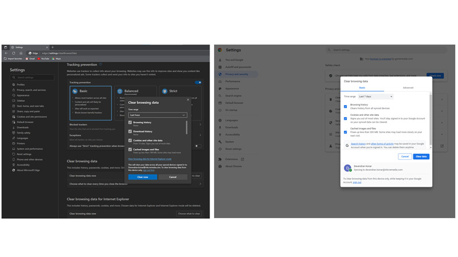458x257 pixels.
Task: Click the Maps bookmark icon in the Edge favorites bar
Action: click(53, 59)
